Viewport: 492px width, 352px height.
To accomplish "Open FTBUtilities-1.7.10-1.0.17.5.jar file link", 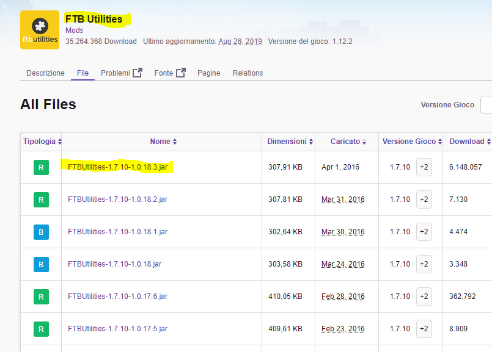I will coord(118,328).
